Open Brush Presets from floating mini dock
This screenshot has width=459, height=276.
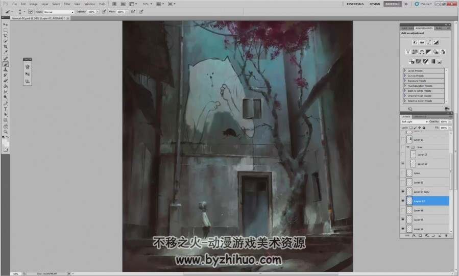point(28,74)
